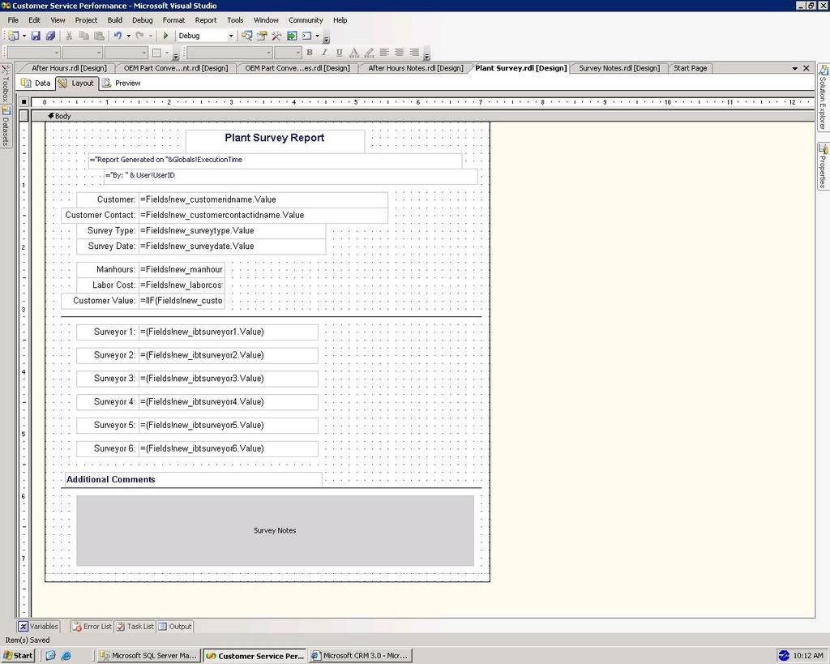Click the Save All icon
Image resolution: width=830 pixels, height=664 pixels.
(50, 36)
